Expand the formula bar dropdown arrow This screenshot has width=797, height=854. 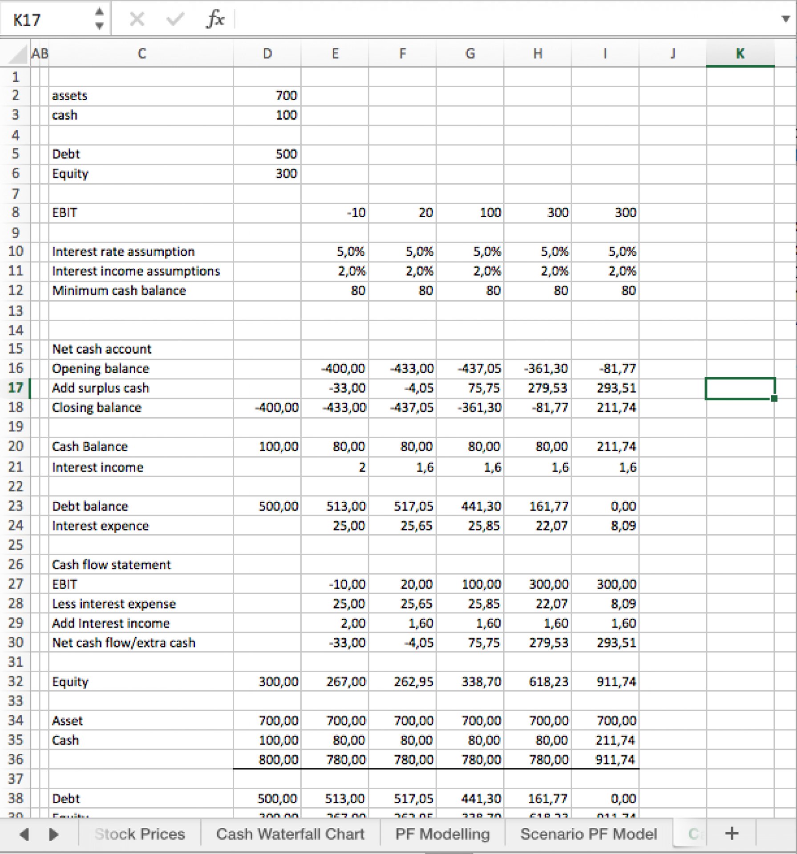(x=786, y=19)
